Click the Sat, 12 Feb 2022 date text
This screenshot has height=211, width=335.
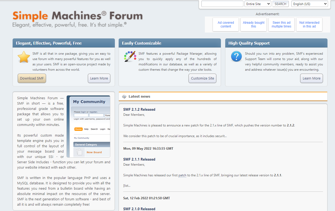146,198
